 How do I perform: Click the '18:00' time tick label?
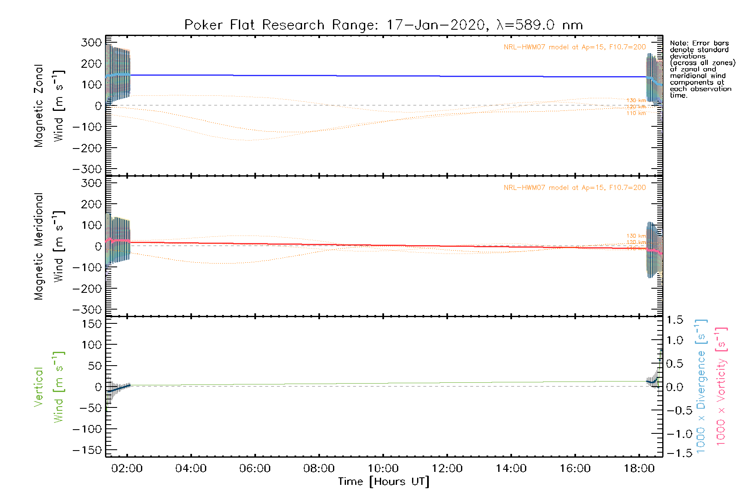click(x=639, y=469)
